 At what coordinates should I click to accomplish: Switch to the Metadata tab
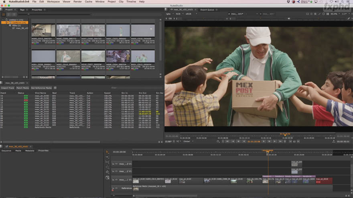[30, 151]
